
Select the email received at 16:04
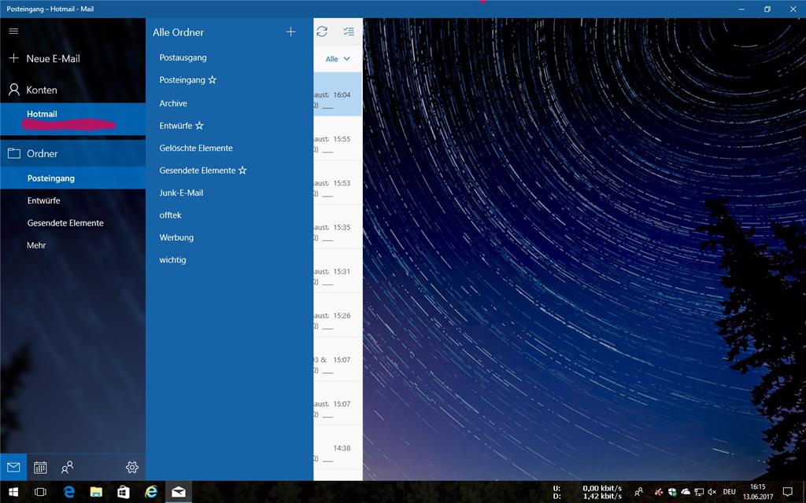[x=337, y=94]
